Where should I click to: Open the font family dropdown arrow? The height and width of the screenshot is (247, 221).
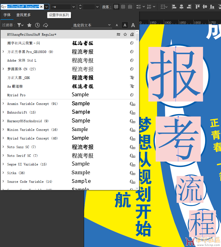pos(47,7)
